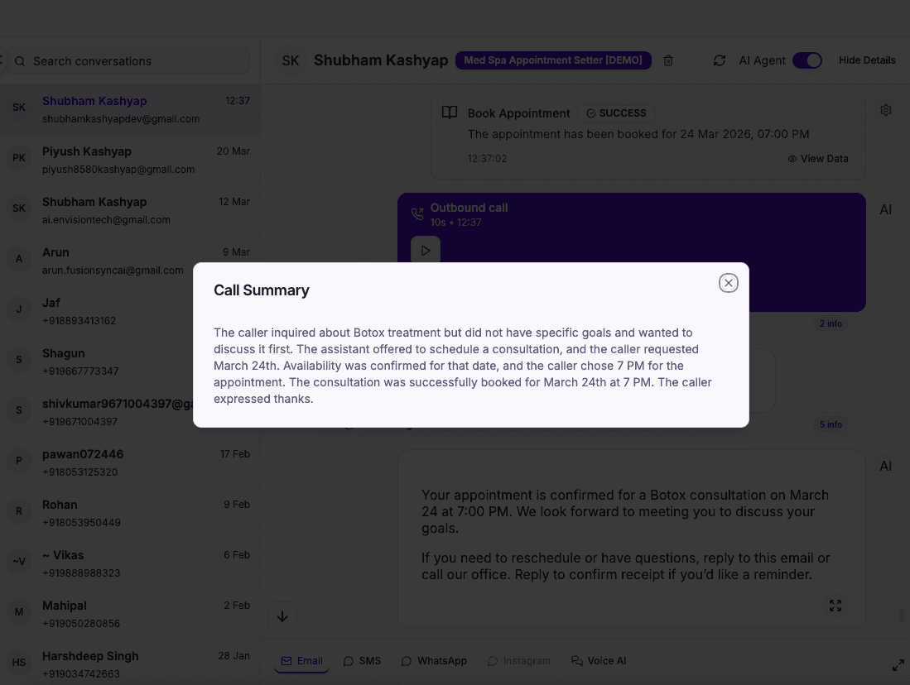This screenshot has height=685, width=910.
Task: Click the downward scroll arrow above the composer
Action: (x=282, y=616)
